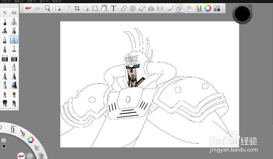Image resolution: width=273 pixels, height=159 pixels.
Task: Open the 窗口(W) menu
Action: click(44, 1)
